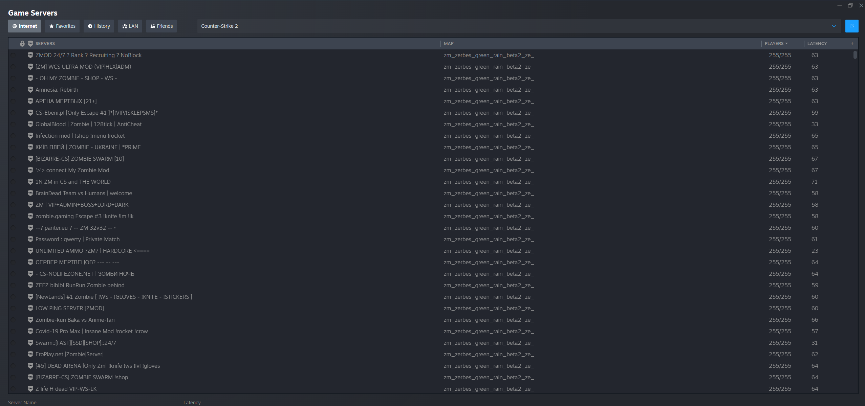
Task: Open the LAN servers tab
Action: point(130,26)
